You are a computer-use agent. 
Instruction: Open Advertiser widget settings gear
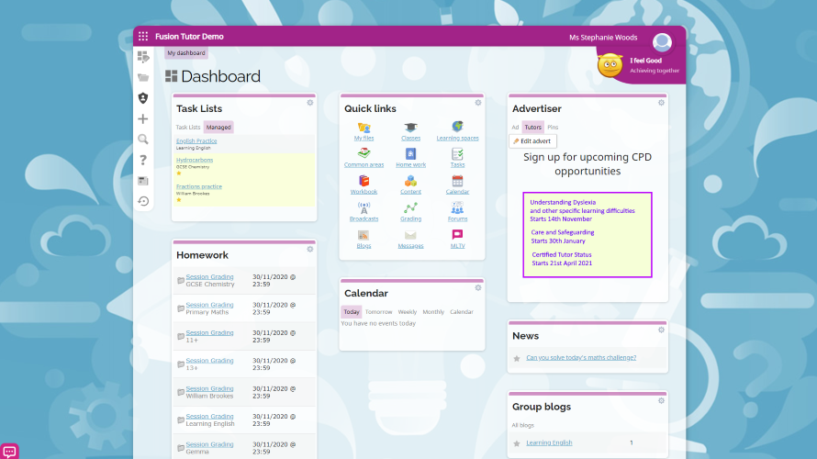pos(661,103)
